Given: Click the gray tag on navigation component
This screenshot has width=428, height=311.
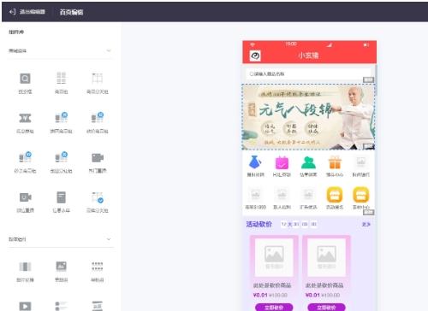Looking at the screenshot, I should tap(369, 212).
